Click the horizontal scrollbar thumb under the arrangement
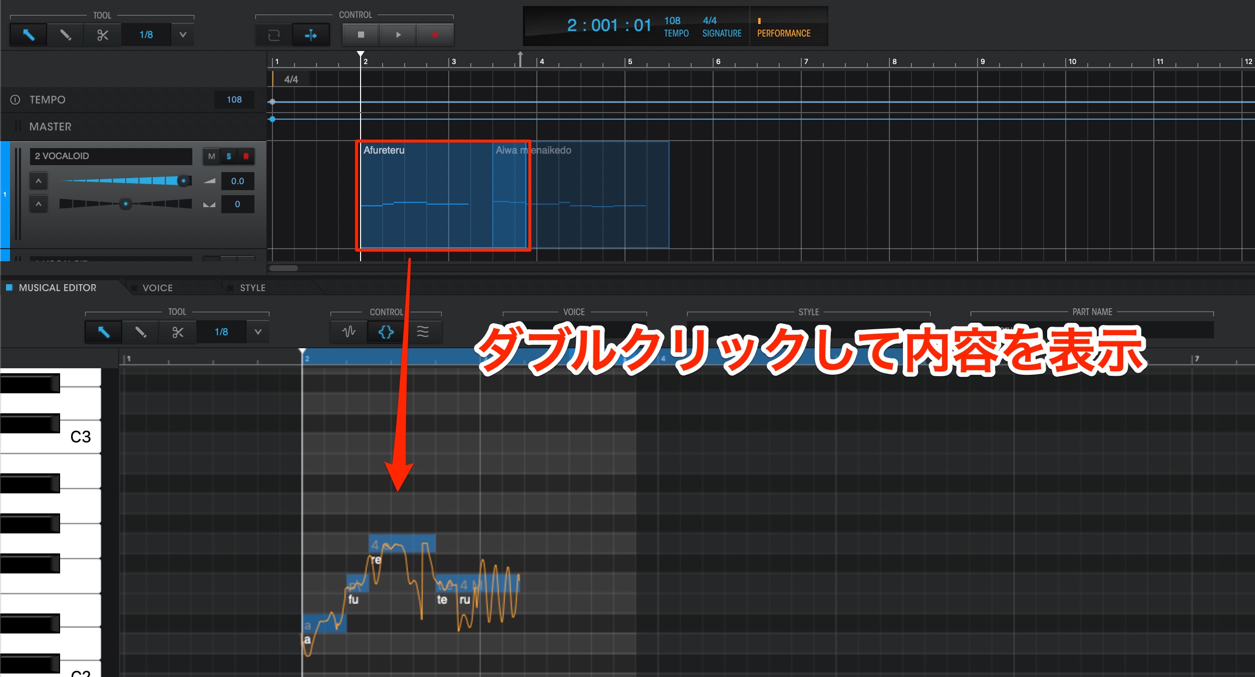Screen dimensions: 1255x677 (283, 268)
